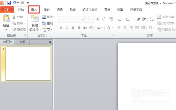Viewport: 176px width, 110px height.
Task: Open the 文件 menu
Action: (x=7, y=10)
